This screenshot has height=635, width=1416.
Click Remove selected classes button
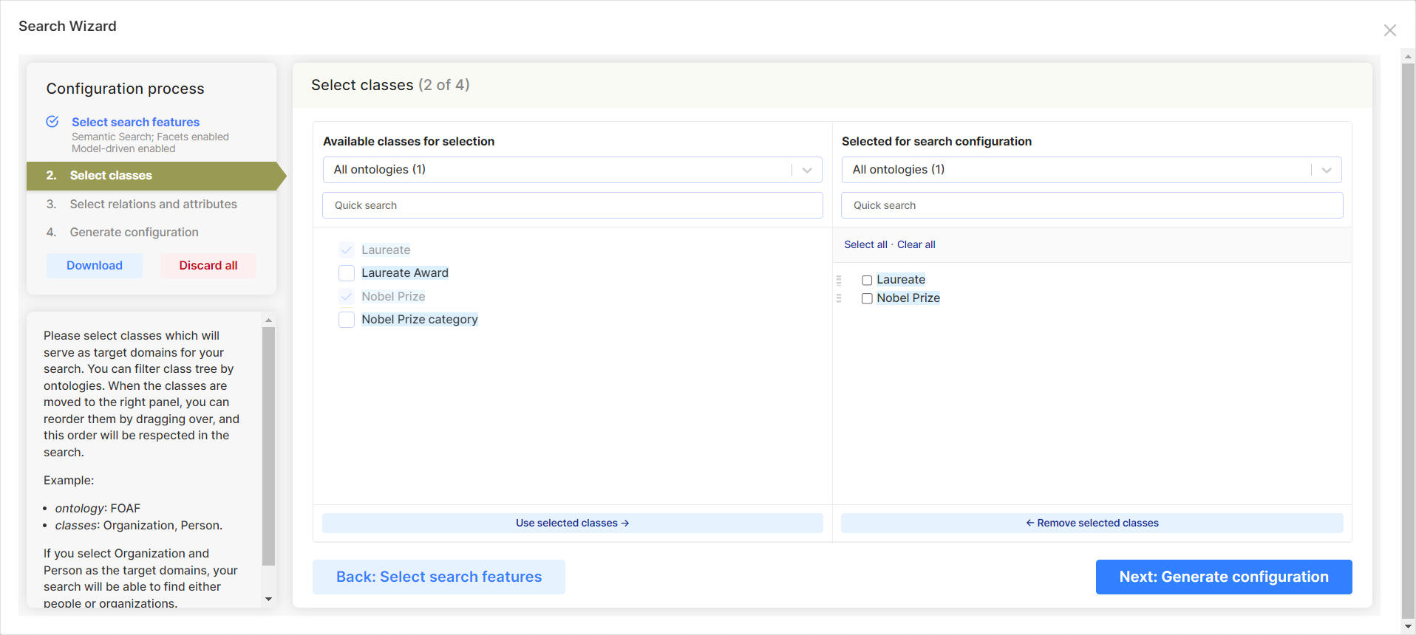[x=1092, y=523]
